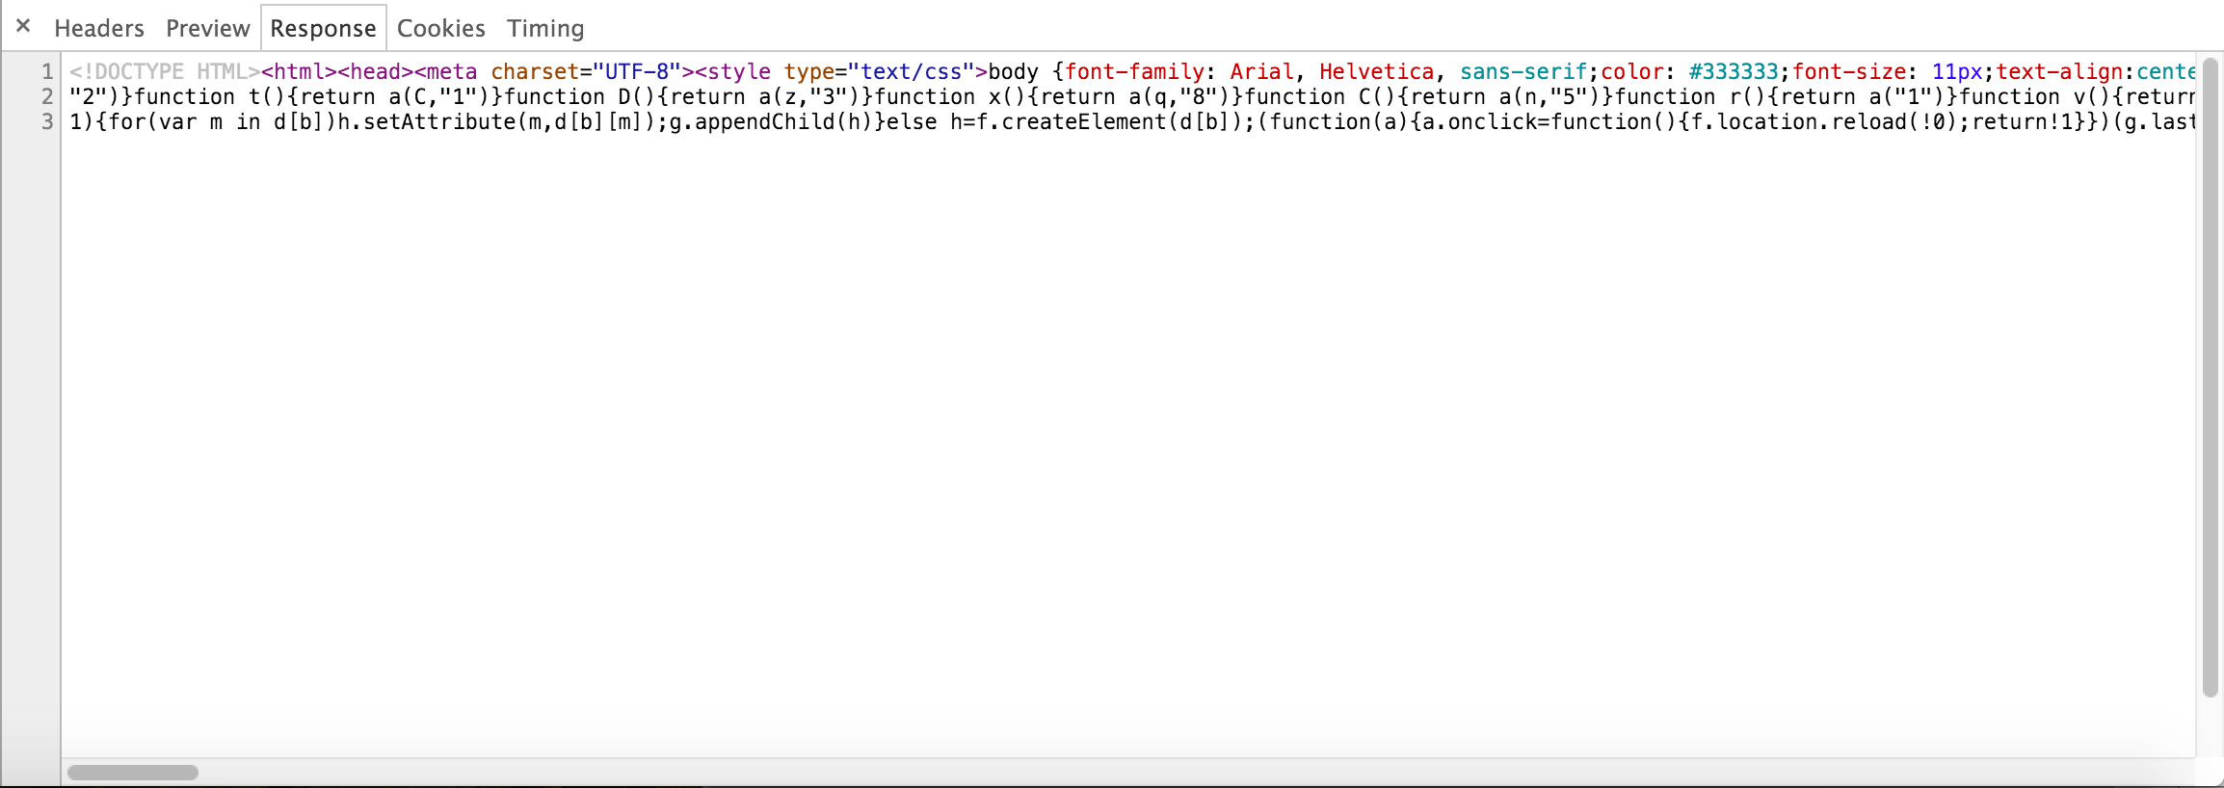
Task: Click the vertical scrollbar thumb
Action: [2211, 378]
